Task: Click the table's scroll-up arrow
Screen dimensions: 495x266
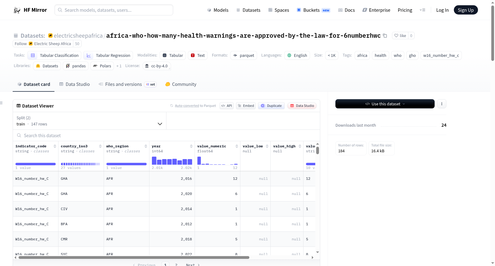Action: [x=317, y=144]
